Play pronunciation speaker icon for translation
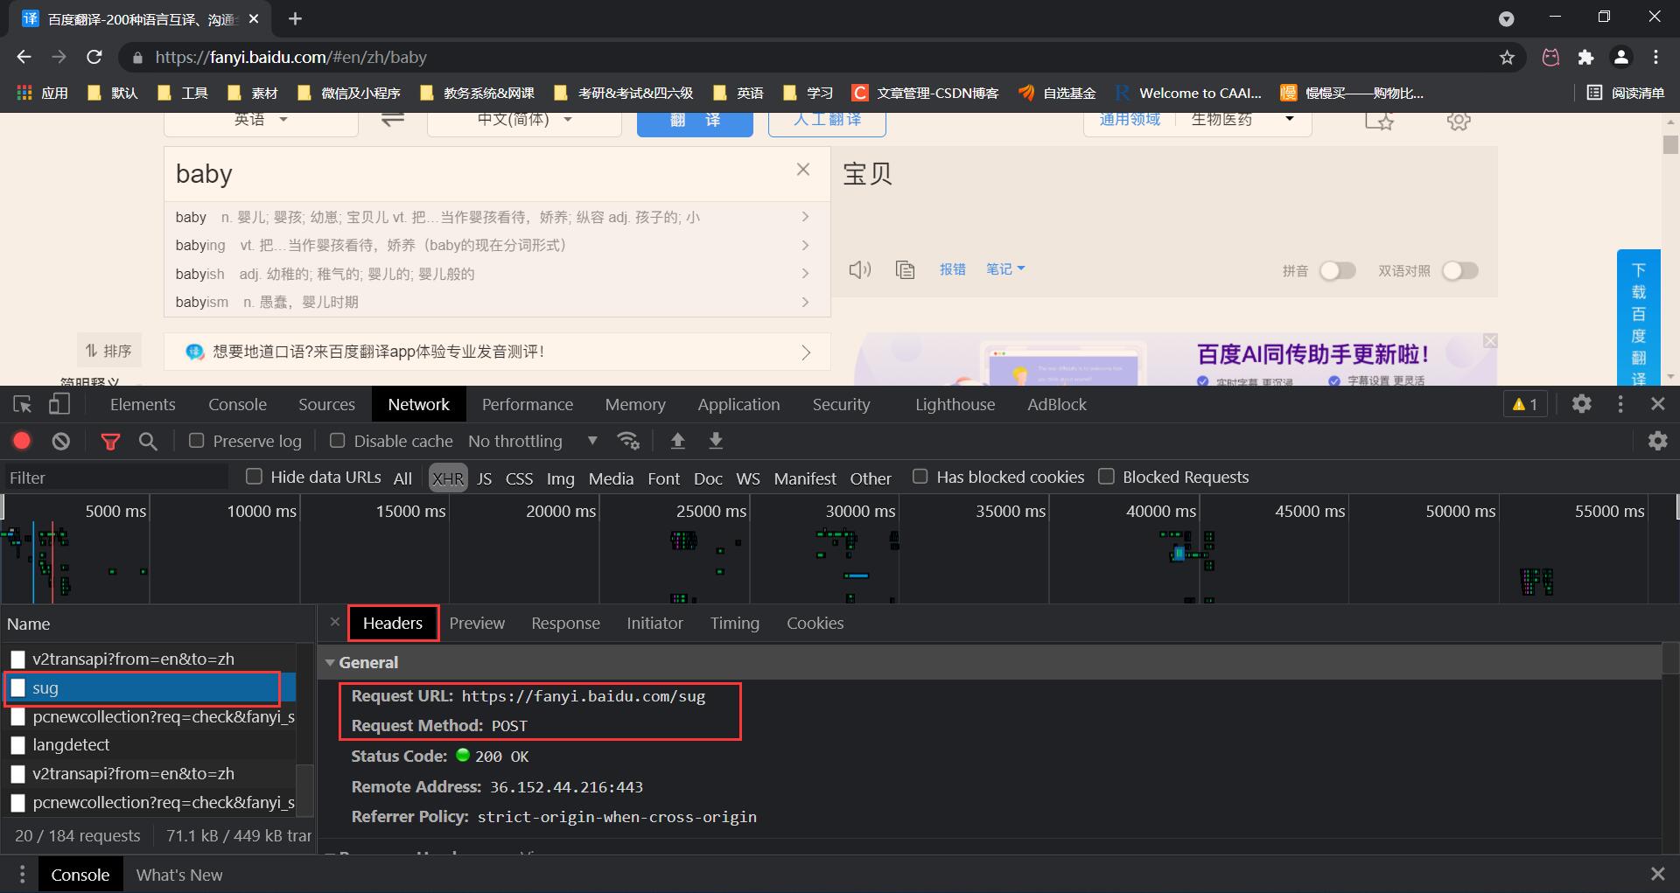Screen dimensions: 1680x893 click(860, 269)
